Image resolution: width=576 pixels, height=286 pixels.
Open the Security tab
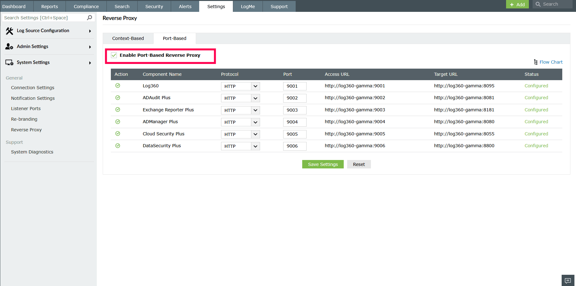pyautogui.click(x=154, y=6)
